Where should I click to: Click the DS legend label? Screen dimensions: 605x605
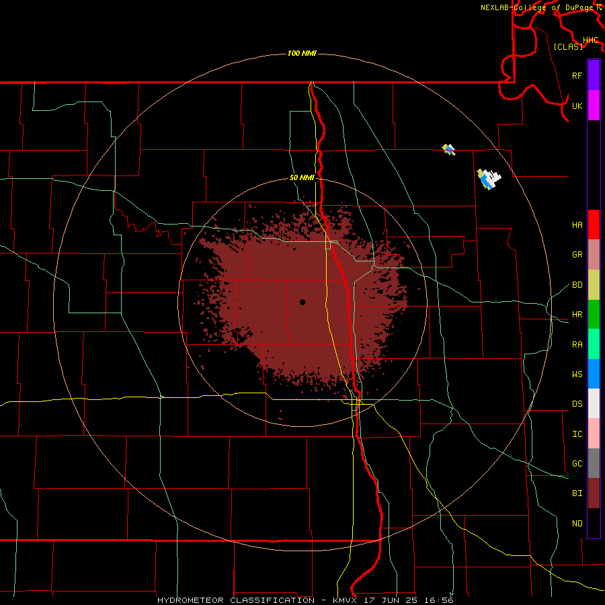click(577, 403)
